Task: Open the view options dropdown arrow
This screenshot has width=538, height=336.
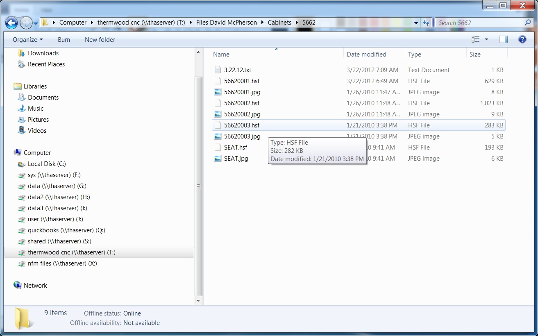Action: (x=486, y=39)
